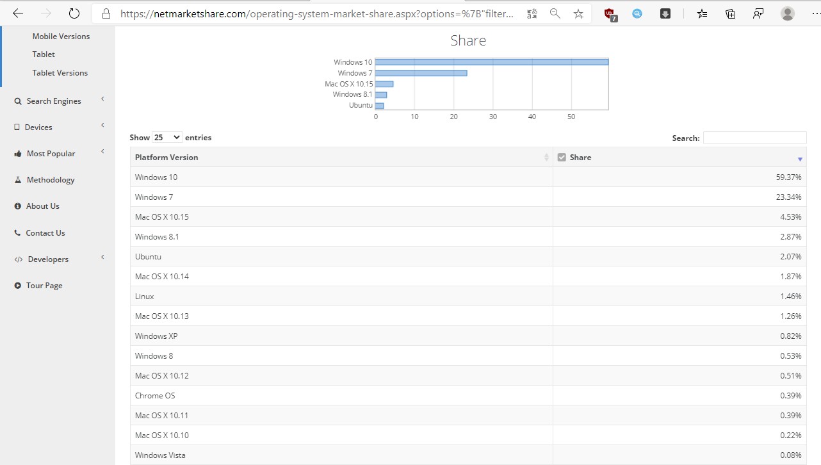Click the Search input field above table
Image resolution: width=821 pixels, height=465 pixels.
pyautogui.click(x=754, y=138)
